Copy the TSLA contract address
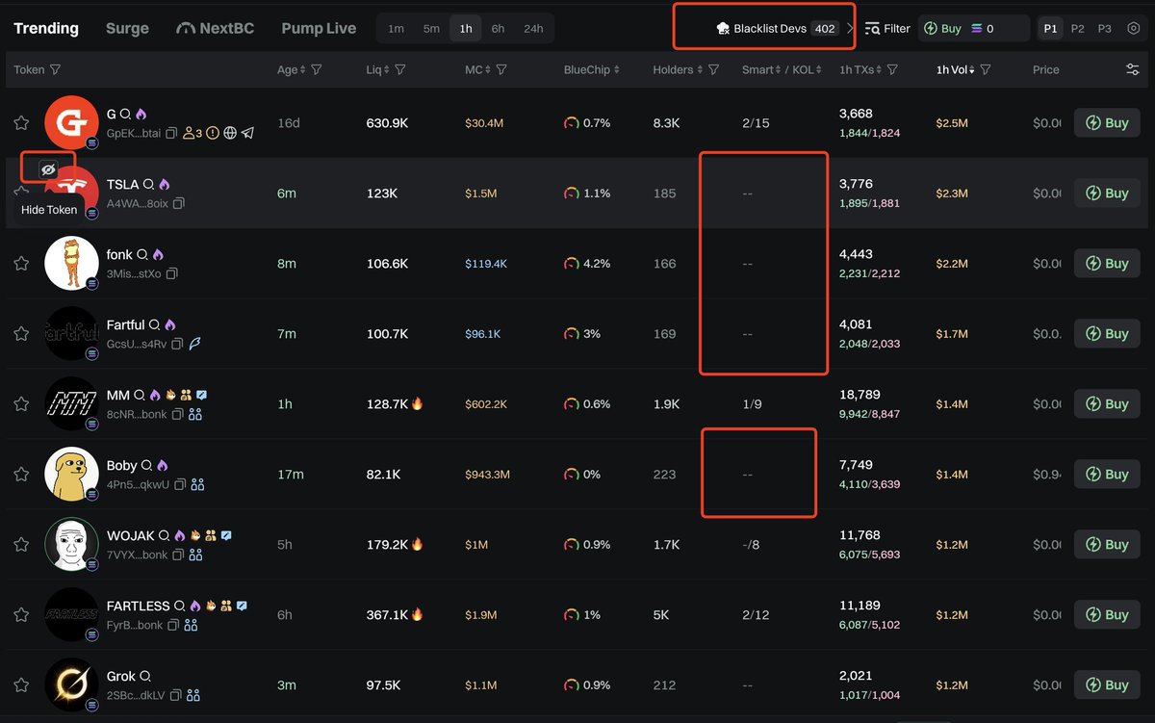This screenshot has height=723, width=1155. pyautogui.click(x=179, y=204)
